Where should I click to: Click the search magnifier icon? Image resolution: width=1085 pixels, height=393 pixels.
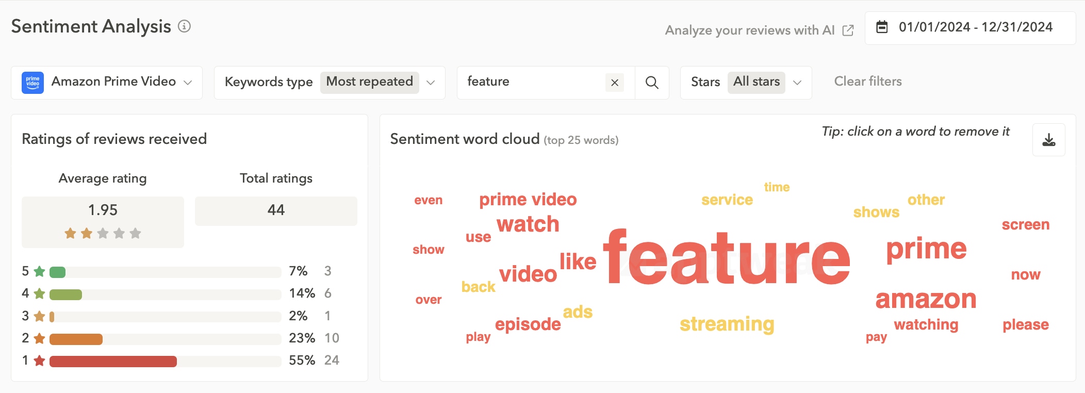pos(652,82)
